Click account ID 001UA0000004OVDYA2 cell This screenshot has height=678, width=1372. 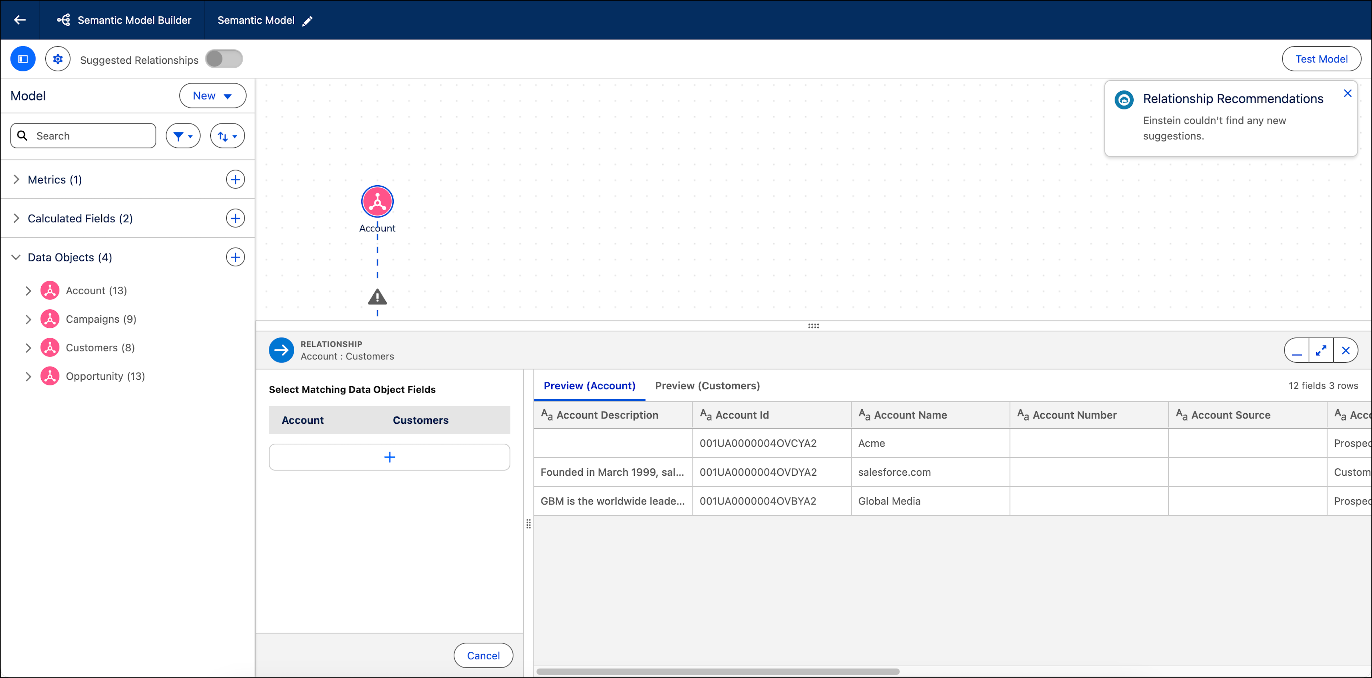pyautogui.click(x=772, y=472)
